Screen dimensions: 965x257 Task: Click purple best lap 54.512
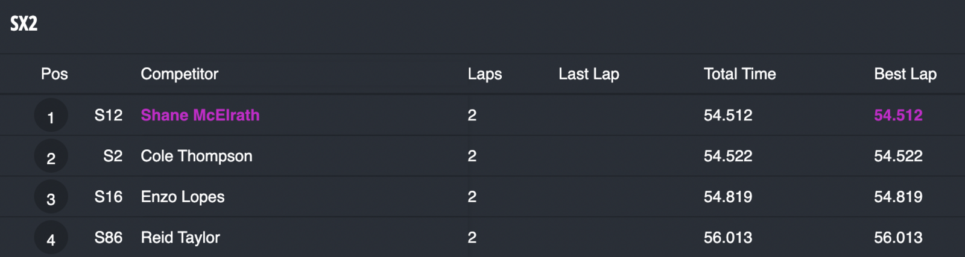[898, 115]
